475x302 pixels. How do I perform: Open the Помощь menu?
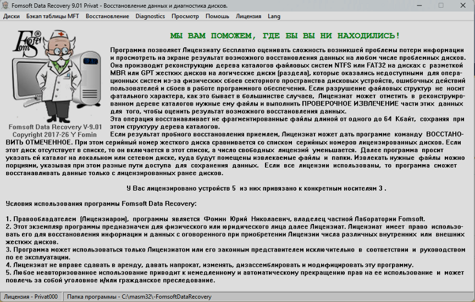217,16
